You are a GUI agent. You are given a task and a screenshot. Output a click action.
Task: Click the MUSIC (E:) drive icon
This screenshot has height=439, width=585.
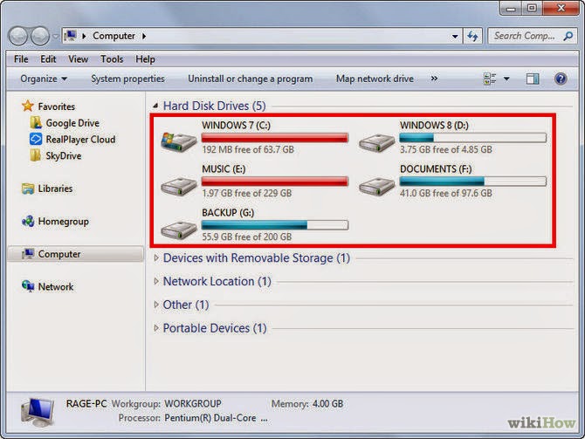[x=178, y=187]
